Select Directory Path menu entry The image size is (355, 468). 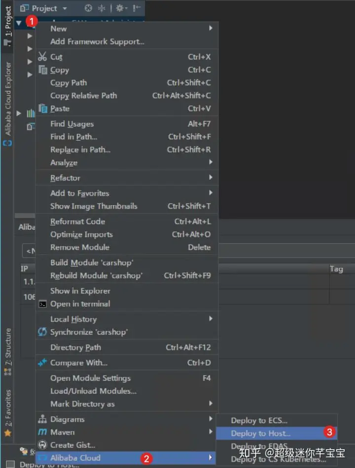pyautogui.click(x=127, y=347)
